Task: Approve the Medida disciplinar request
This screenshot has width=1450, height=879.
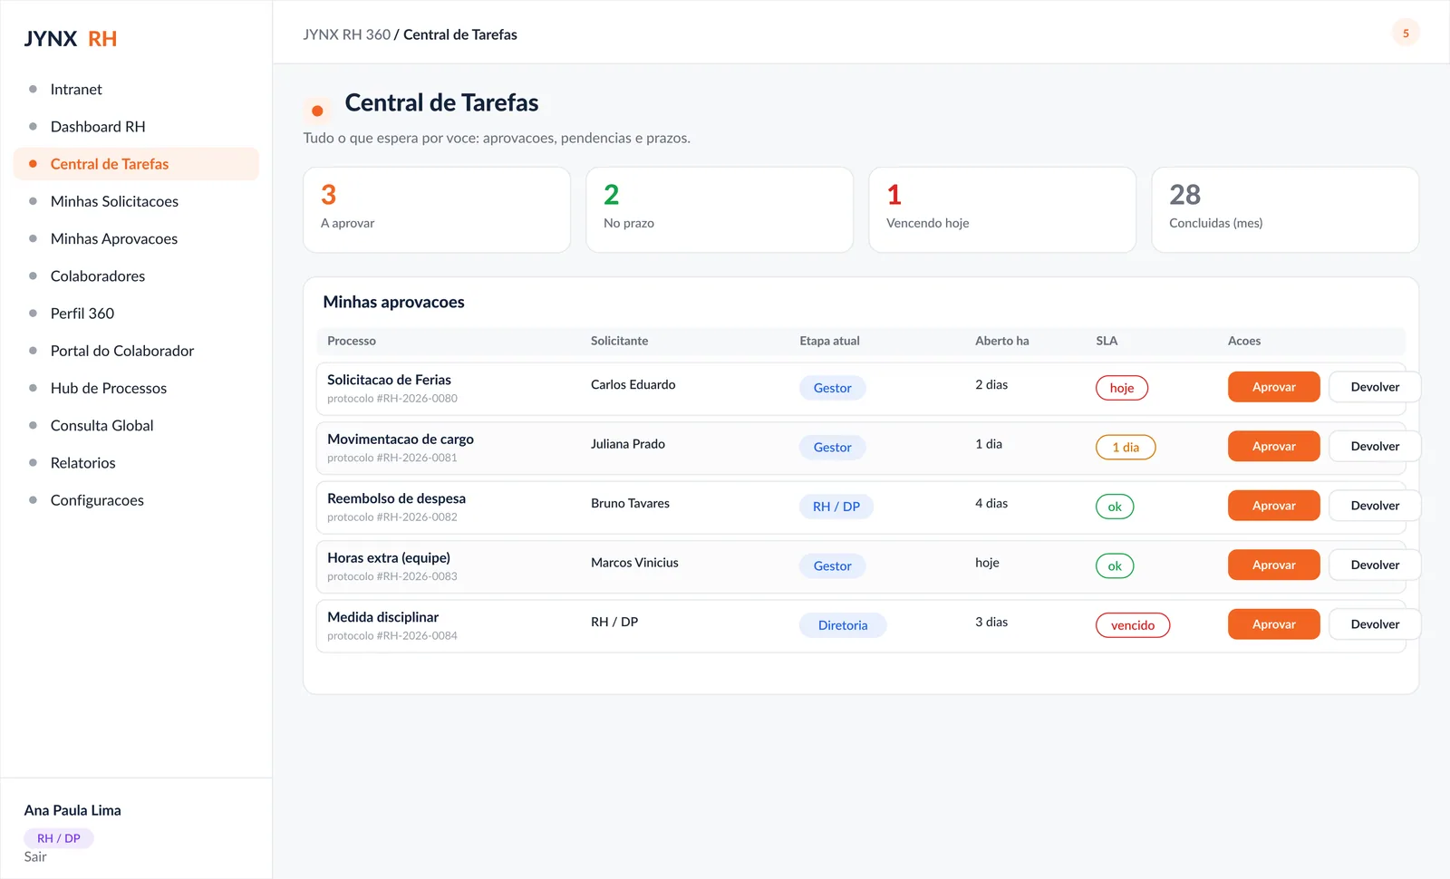Action: coord(1273,624)
